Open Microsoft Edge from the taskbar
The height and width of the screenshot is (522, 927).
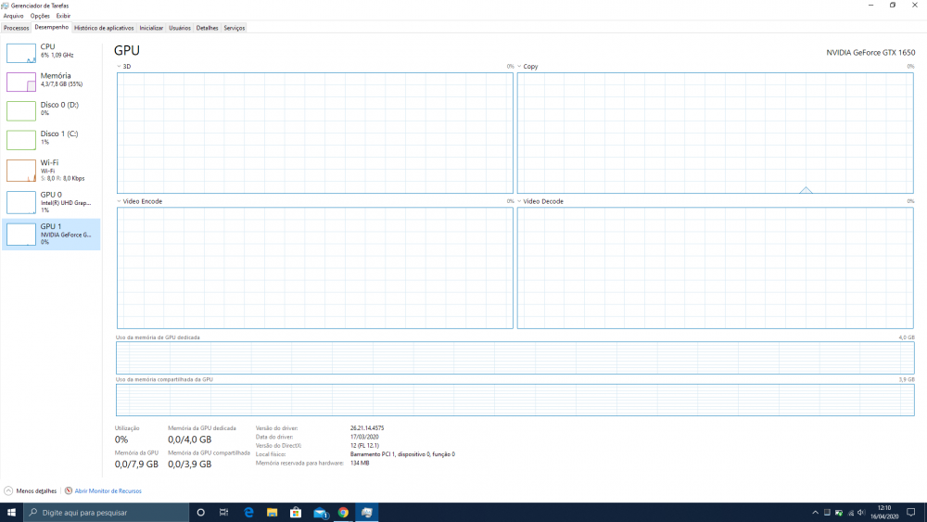coord(248,512)
